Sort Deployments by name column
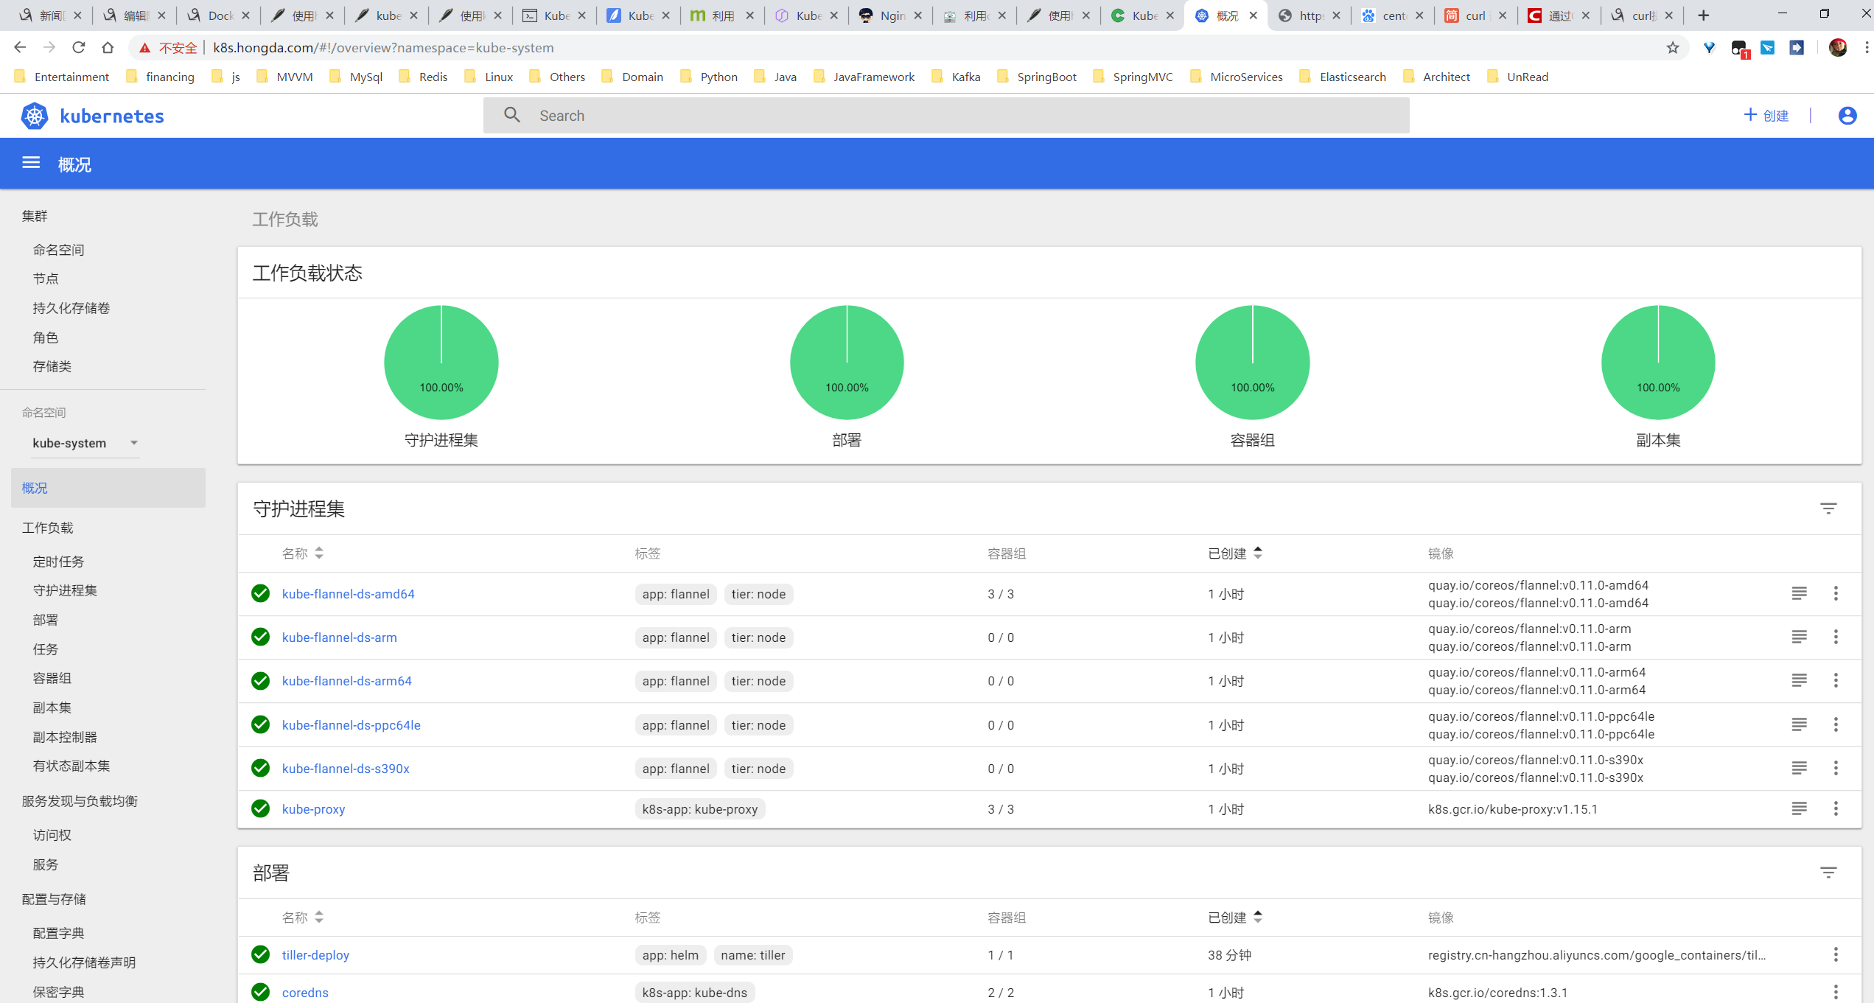Viewport: 1874px width, 1003px height. click(302, 917)
